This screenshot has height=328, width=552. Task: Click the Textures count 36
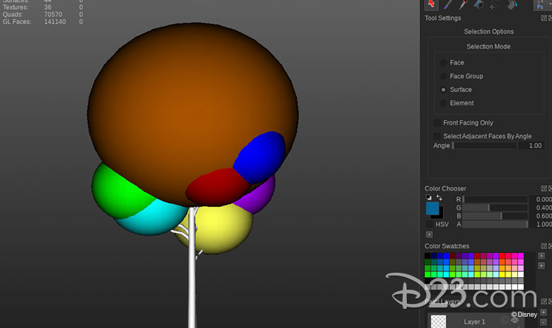(47, 7)
